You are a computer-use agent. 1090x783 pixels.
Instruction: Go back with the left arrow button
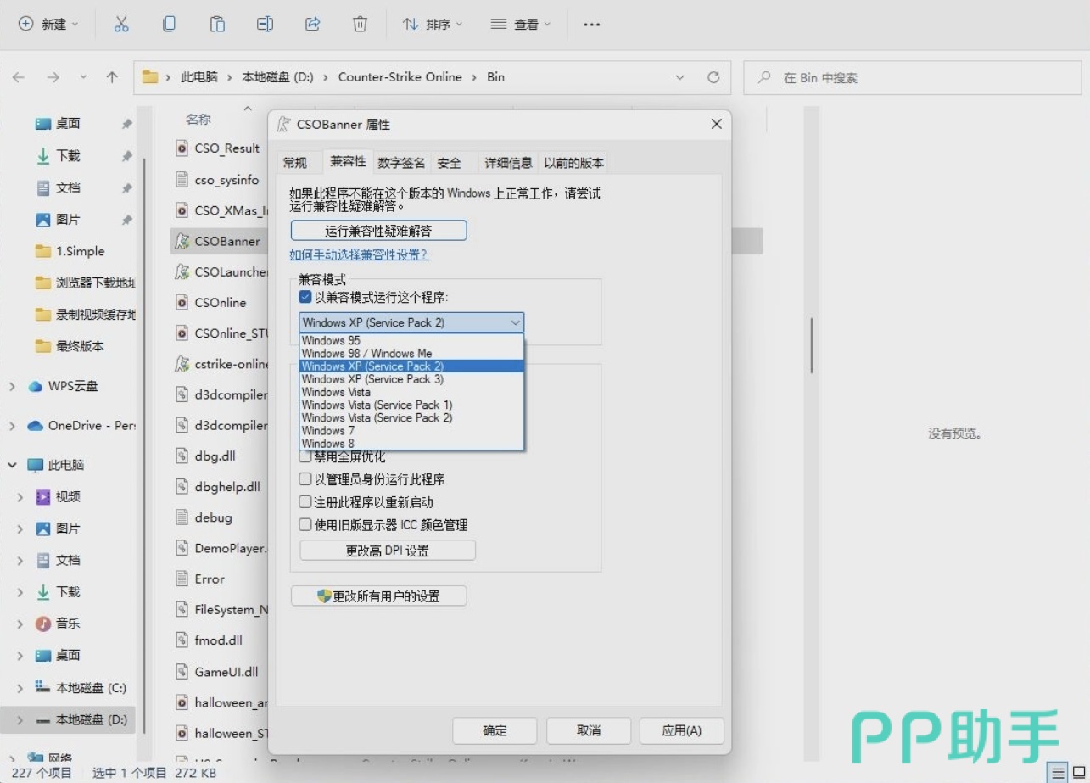click(x=19, y=77)
